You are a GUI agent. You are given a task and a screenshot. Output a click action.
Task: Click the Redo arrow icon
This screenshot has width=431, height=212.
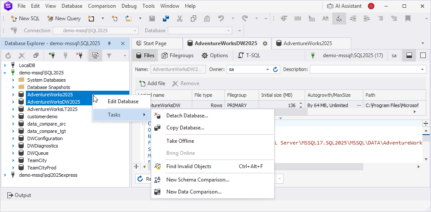click(x=245, y=18)
